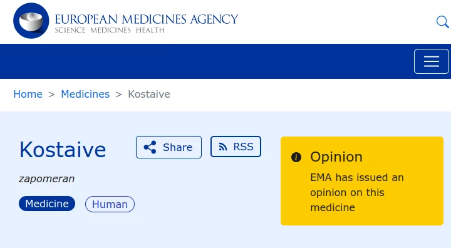Open the search magnifier icon

click(442, 22)
